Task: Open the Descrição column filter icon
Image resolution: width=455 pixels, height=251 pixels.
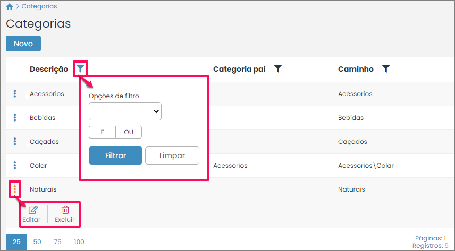Action: pos(80,68)
